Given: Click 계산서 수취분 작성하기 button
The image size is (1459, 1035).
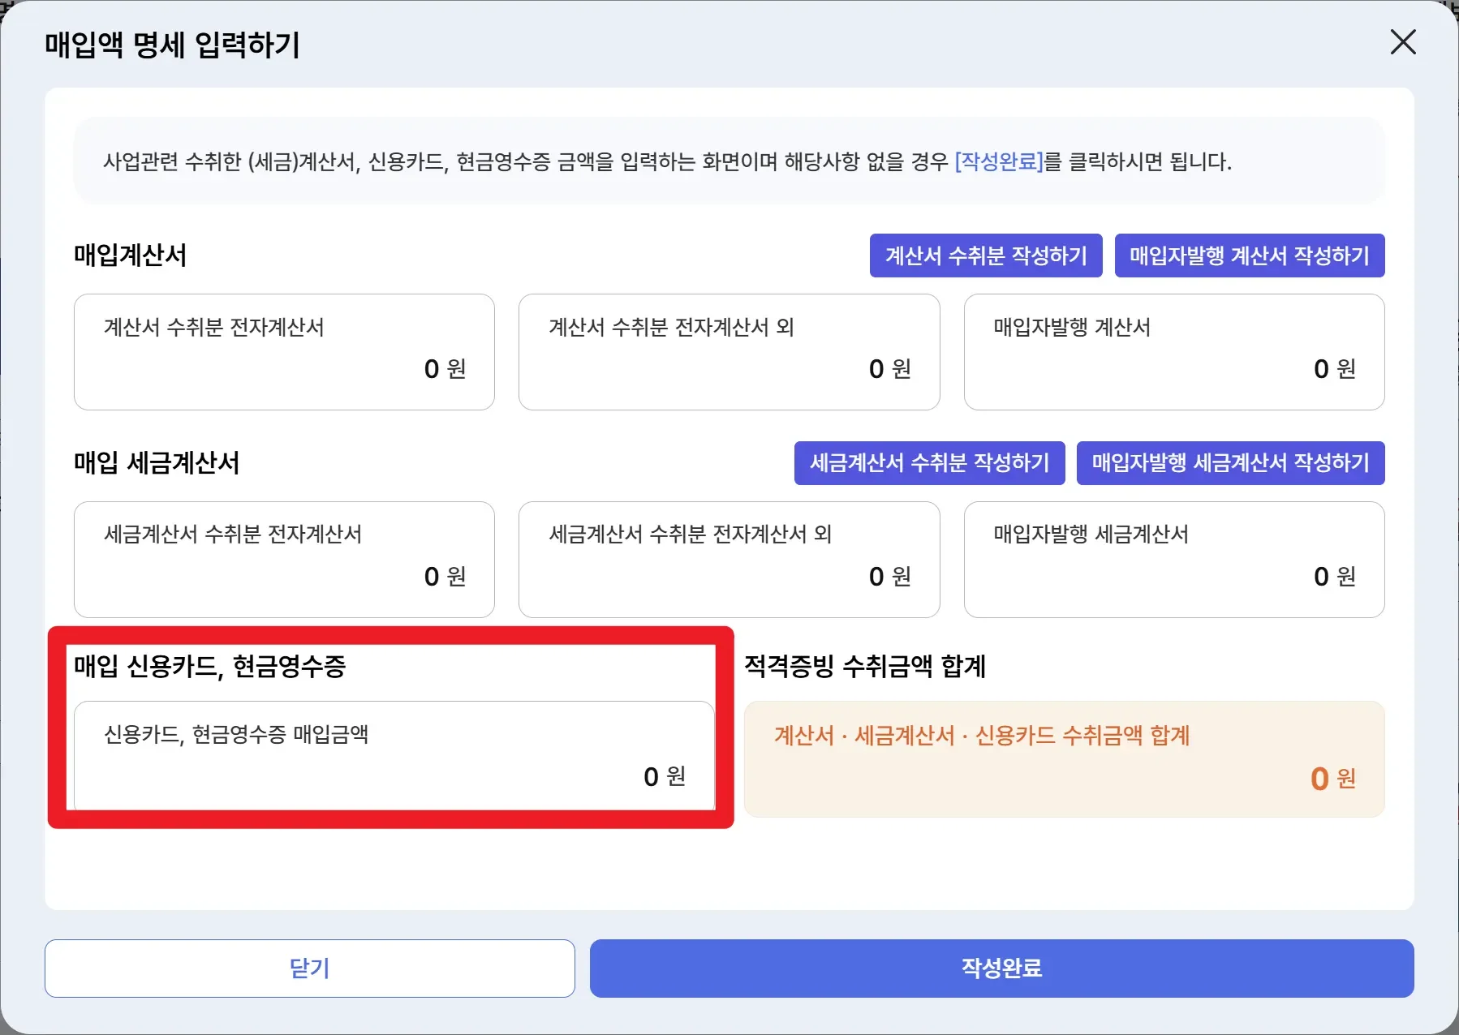Looking at the screenshot, I should [985, 256].
